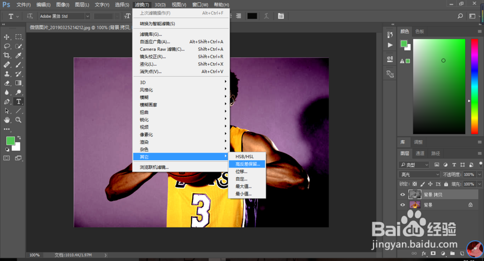Viewport: 484px width, 261px height.
Task: Hide the 背景 layer
Action: coord(403,205)
